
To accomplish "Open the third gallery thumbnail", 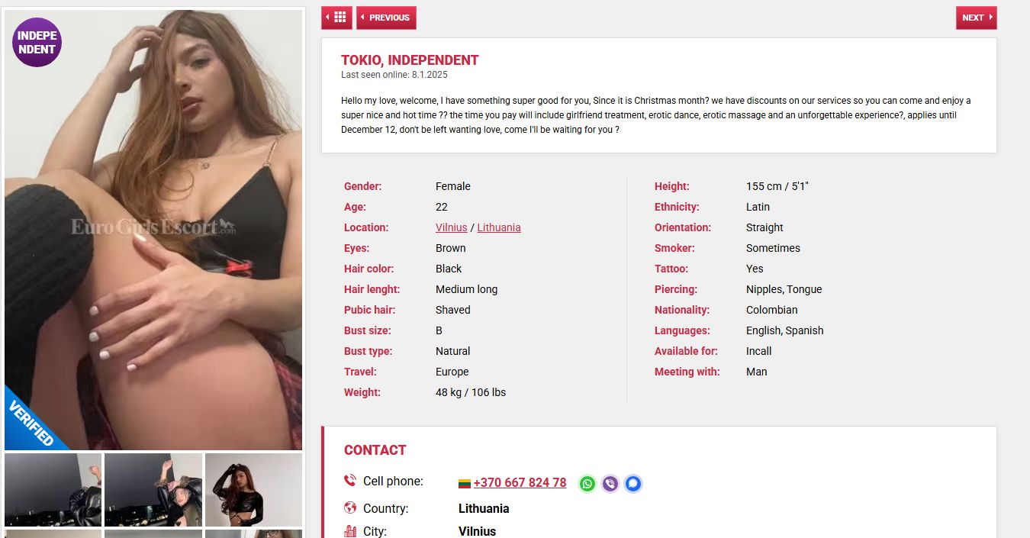I will tap(253, 490).
